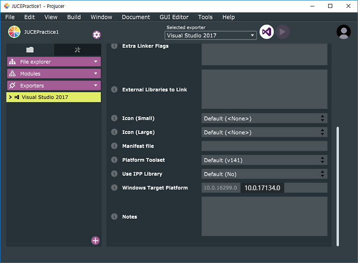This screenshot has height=263, width=358.
Task: Click the JUCE project logo icon
Action: pyautogui.click(x=14, y=32)
